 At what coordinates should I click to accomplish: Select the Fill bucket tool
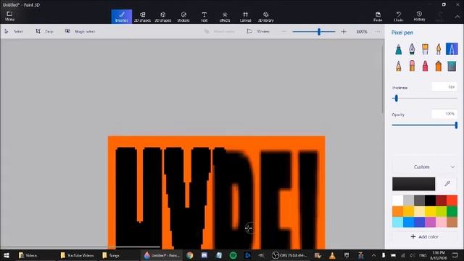coord(452,66)
